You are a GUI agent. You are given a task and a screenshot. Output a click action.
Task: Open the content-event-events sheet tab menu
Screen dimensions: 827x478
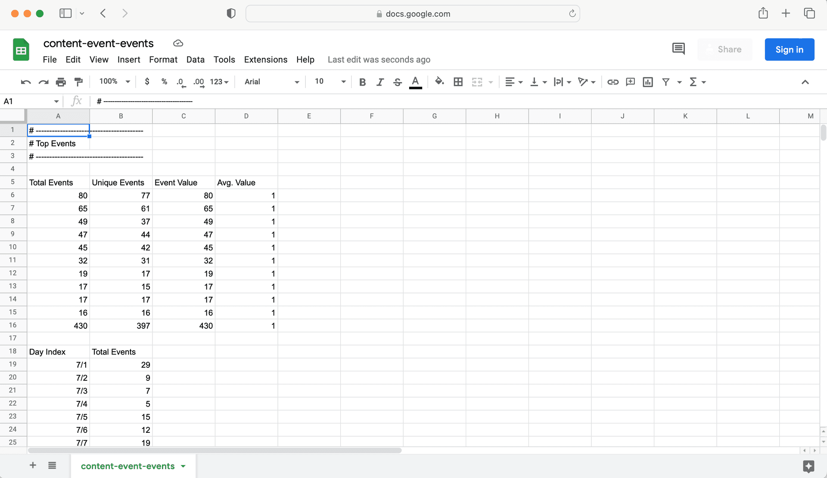click(183, 466)
